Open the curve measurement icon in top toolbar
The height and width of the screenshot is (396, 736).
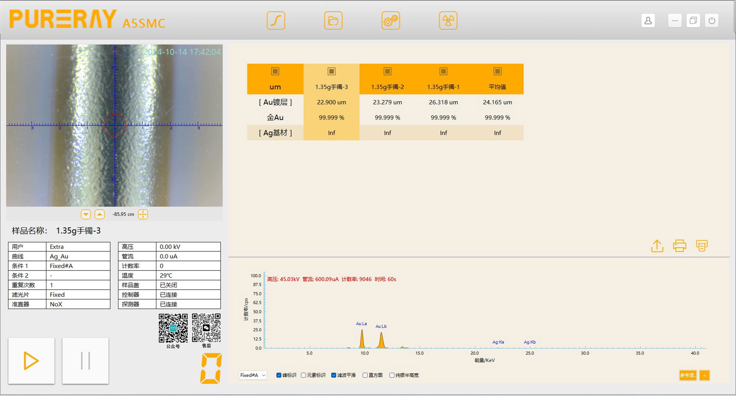[276, 21]
